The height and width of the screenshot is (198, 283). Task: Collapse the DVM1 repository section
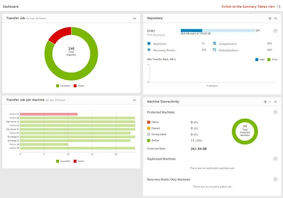pos(275,31)
